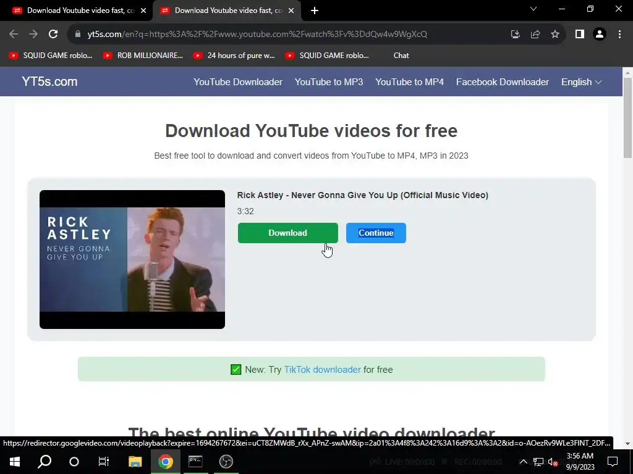The image size is (633, 474).
Task: Click the browser forward arrow
Action: coord(33,35)
